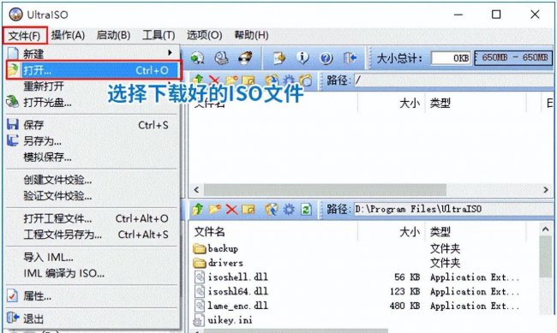Open the 工具(T) menu

159,35
